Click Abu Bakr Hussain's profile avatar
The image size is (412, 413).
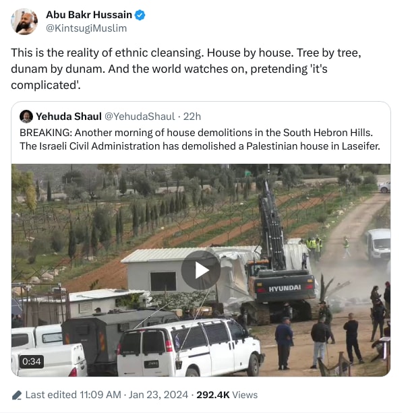pos(24,22)
